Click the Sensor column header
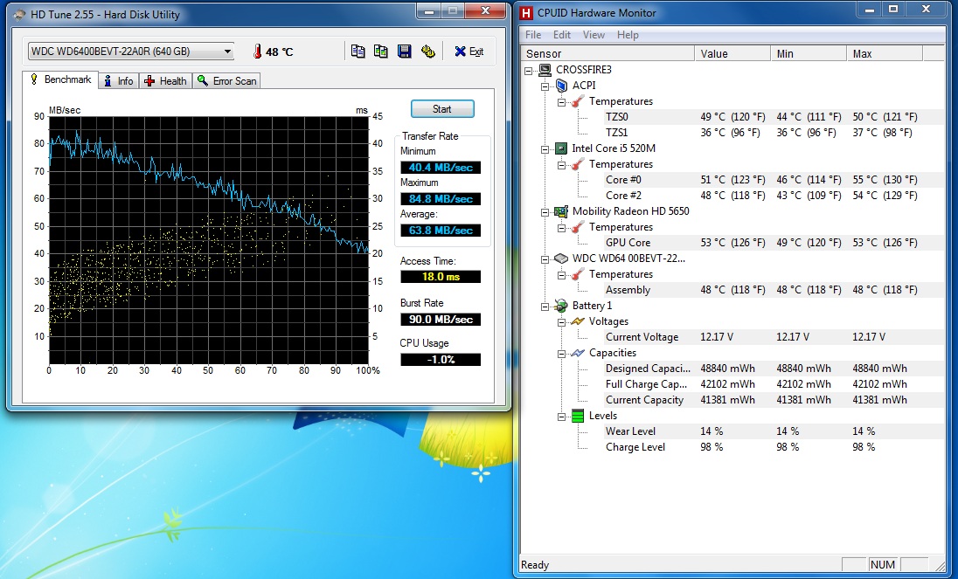The image size is (958, 579). (607, 53)
